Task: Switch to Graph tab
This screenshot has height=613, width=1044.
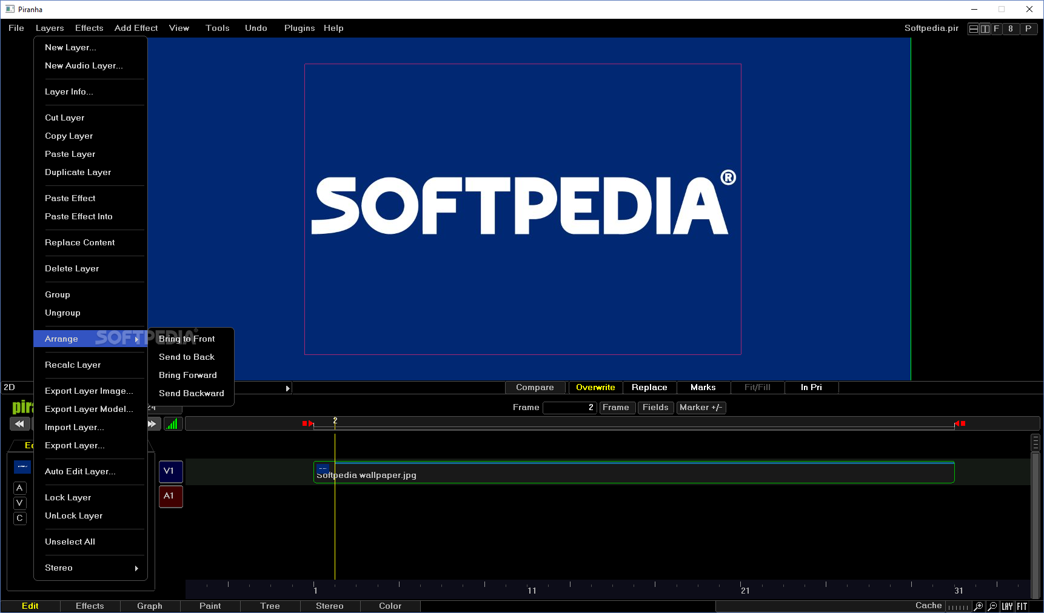Action: click(x=150, y=606)
